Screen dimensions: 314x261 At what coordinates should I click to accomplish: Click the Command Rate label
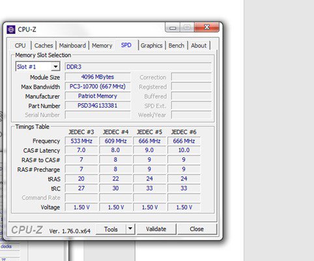point(41,198)
